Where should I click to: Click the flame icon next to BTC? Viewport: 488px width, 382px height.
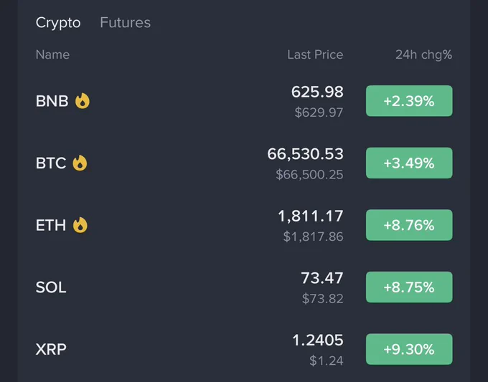coord(80,163)
